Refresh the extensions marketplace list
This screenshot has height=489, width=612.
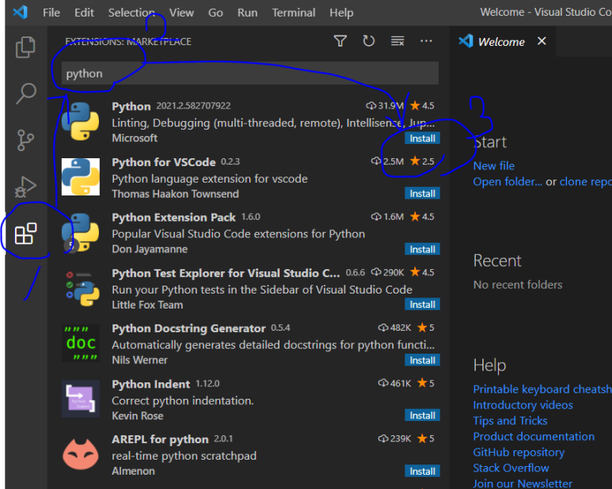(368, 41)
